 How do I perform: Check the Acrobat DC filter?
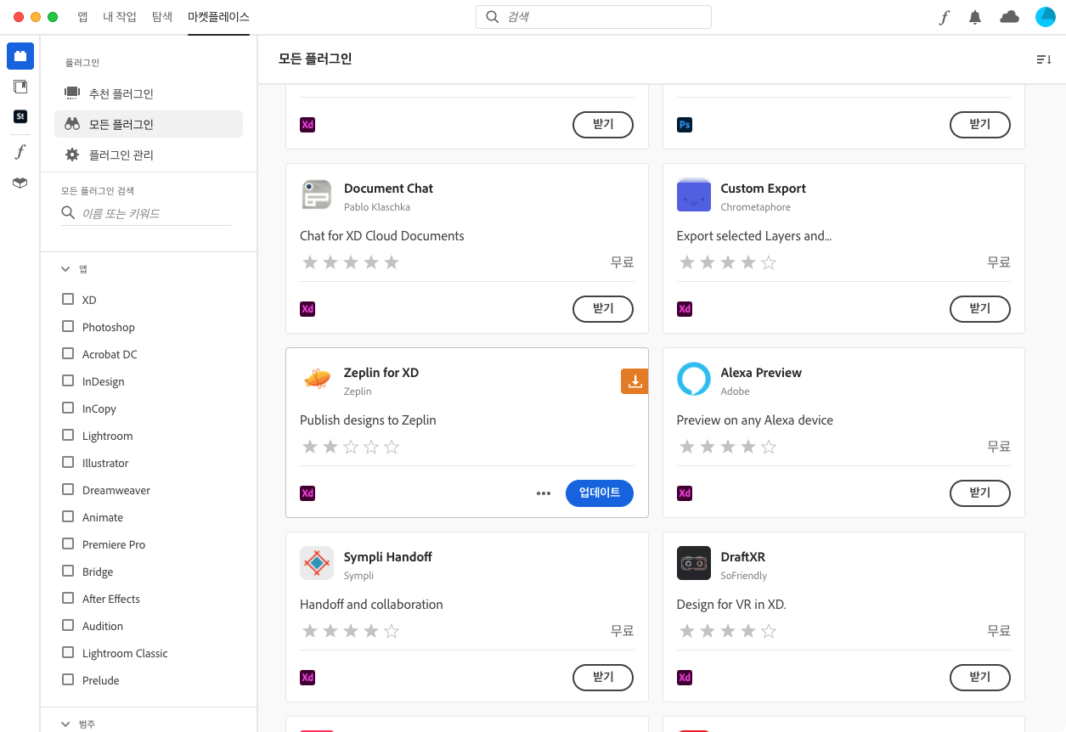[x=68, y=353]
